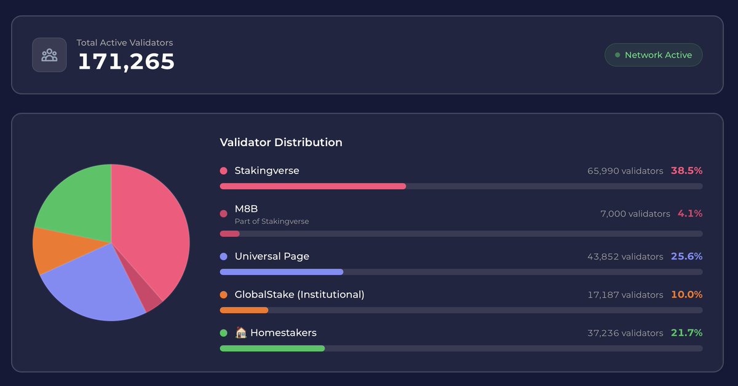Click the Homestakers progress bar
The image size is (738, 386).
[x=461, y=349]
